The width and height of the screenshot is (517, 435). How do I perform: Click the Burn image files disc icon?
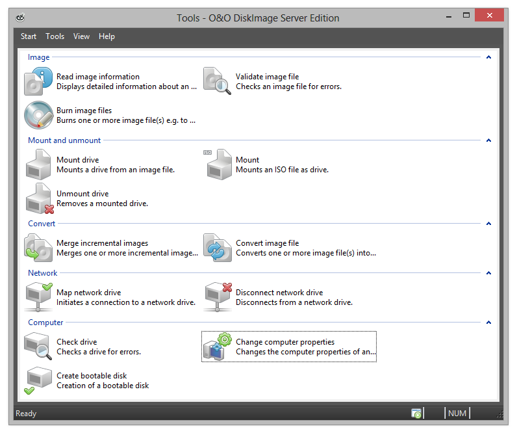coord(38,115)
